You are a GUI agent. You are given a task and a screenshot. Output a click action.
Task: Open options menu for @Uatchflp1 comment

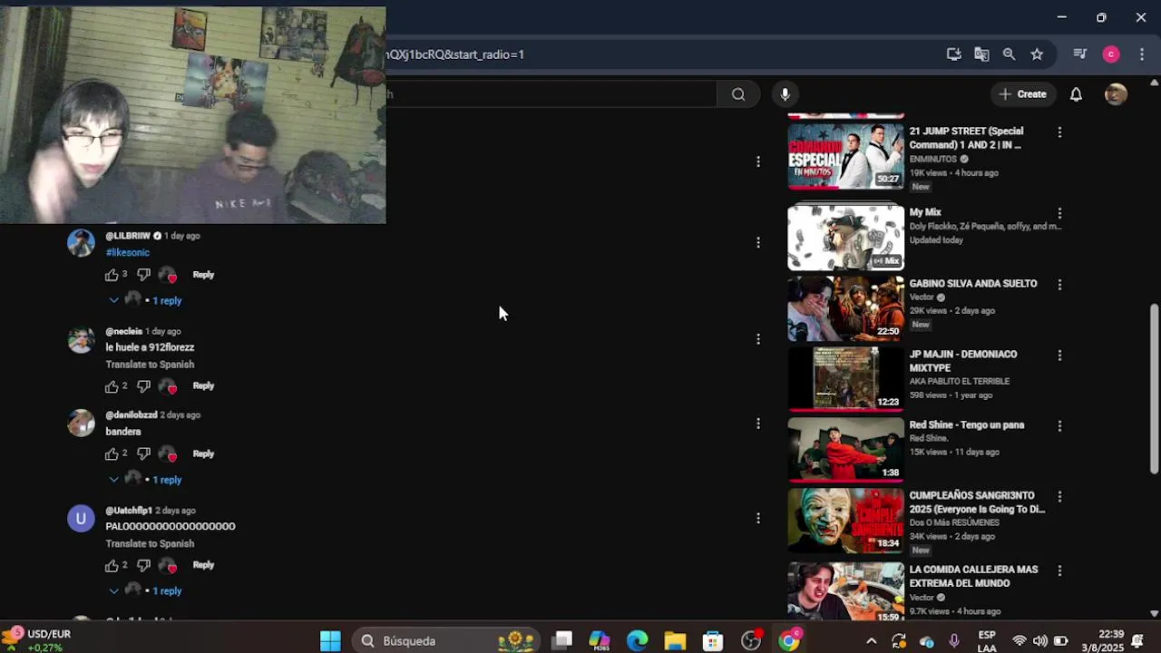click(758, 518)
